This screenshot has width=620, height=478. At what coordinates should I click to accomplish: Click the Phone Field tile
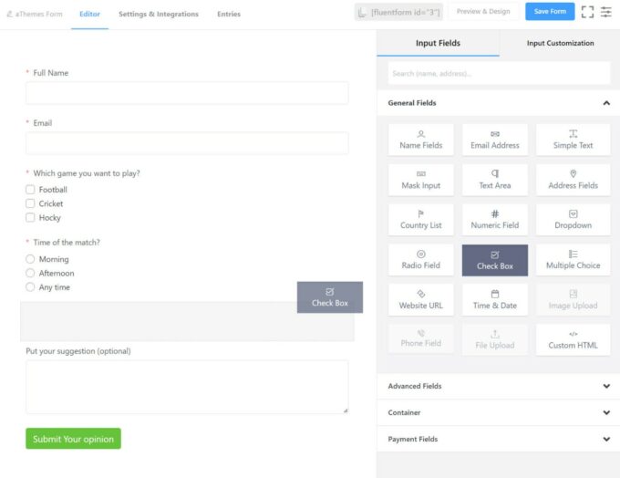[420, 339]
